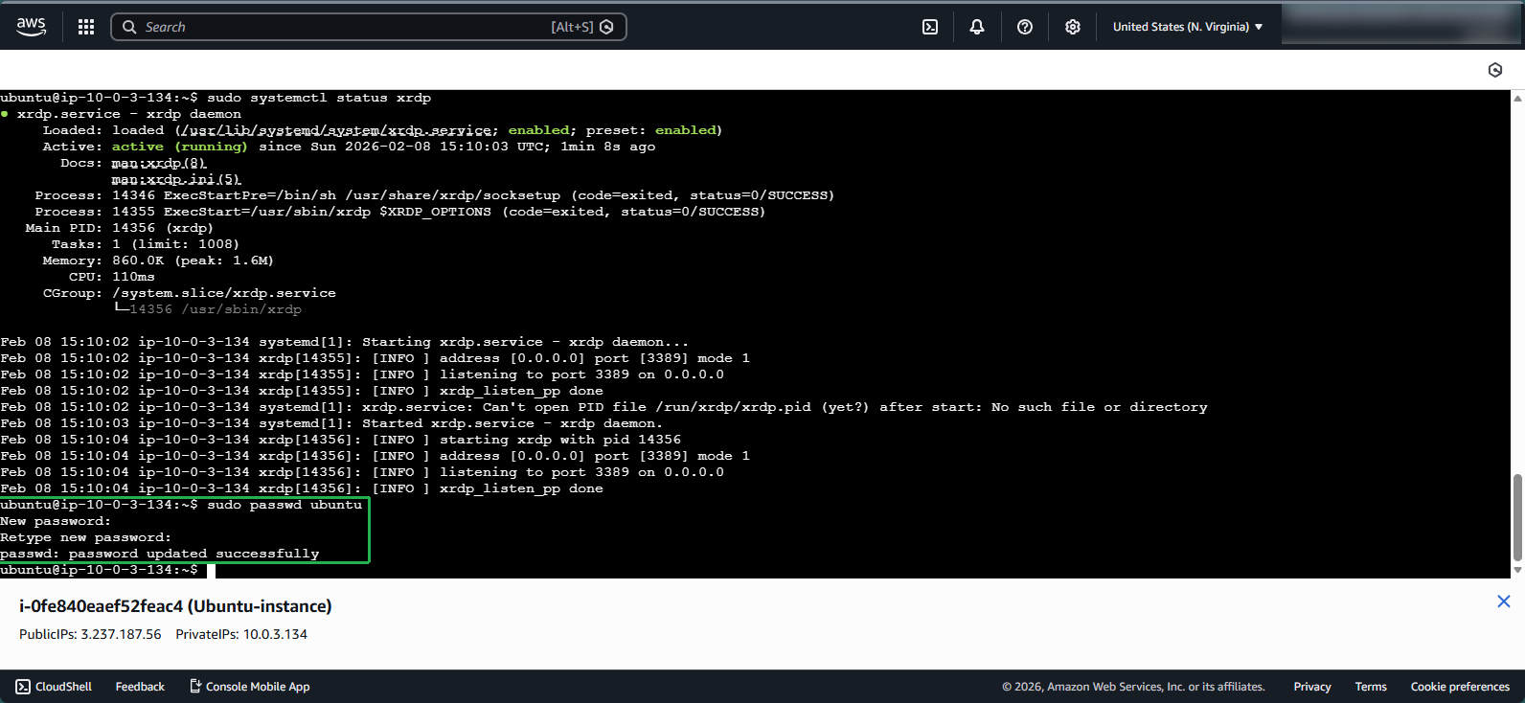Screen dimensions: 1525x703
Task: Click the 'man:xrdp.ini(5)' docs text
Action: coord(176,179)
